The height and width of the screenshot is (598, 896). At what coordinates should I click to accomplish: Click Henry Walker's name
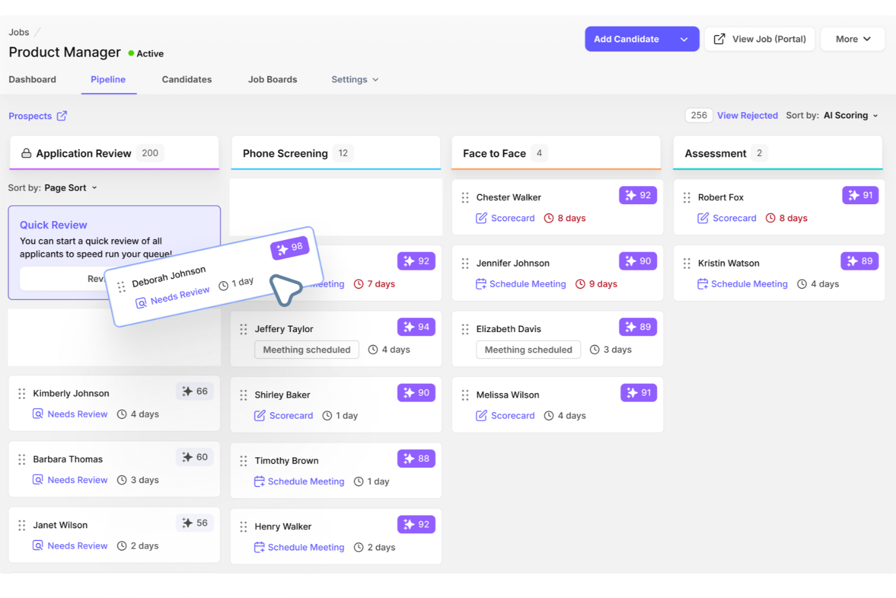click(x=283, y=527)
